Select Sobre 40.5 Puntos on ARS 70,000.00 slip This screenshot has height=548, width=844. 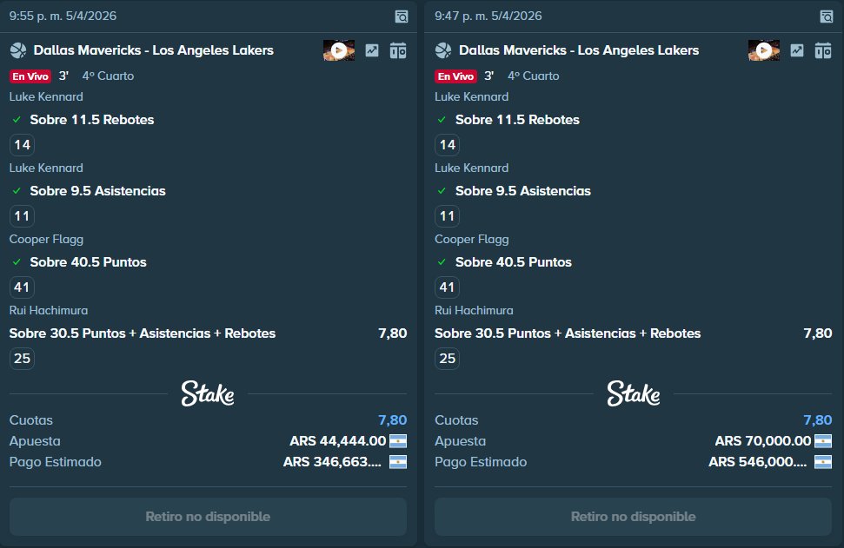(x=514, y=262)
